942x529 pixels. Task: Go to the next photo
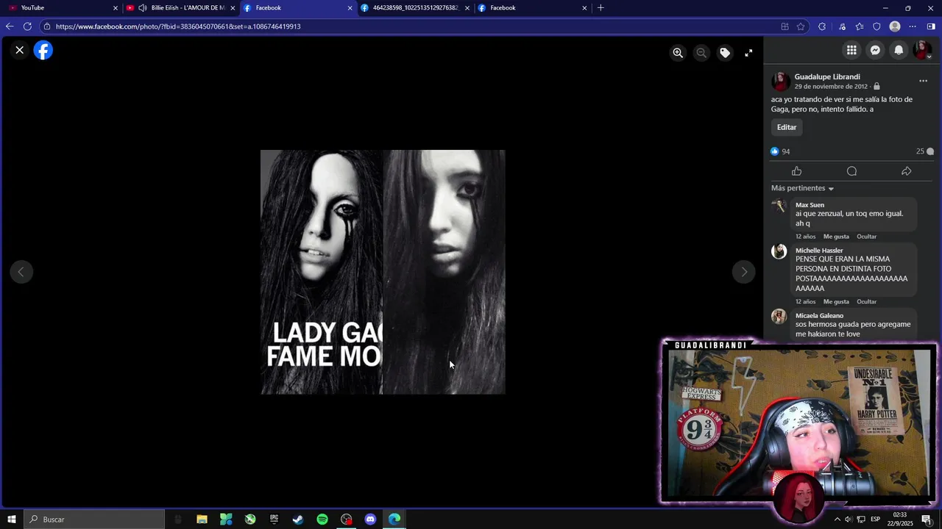coord(744,272)
